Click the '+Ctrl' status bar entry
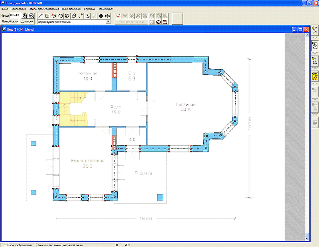 click(x=127, y=245)
